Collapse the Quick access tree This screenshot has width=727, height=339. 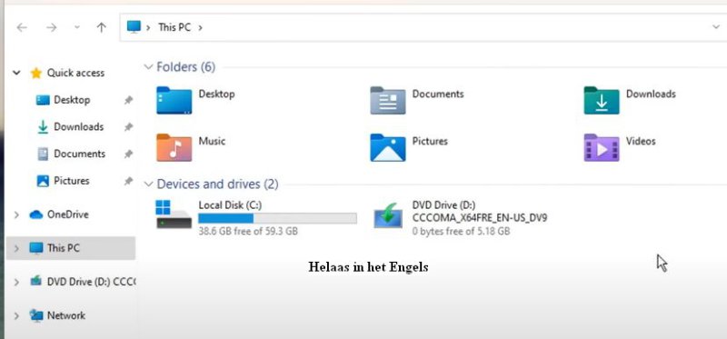16,73
